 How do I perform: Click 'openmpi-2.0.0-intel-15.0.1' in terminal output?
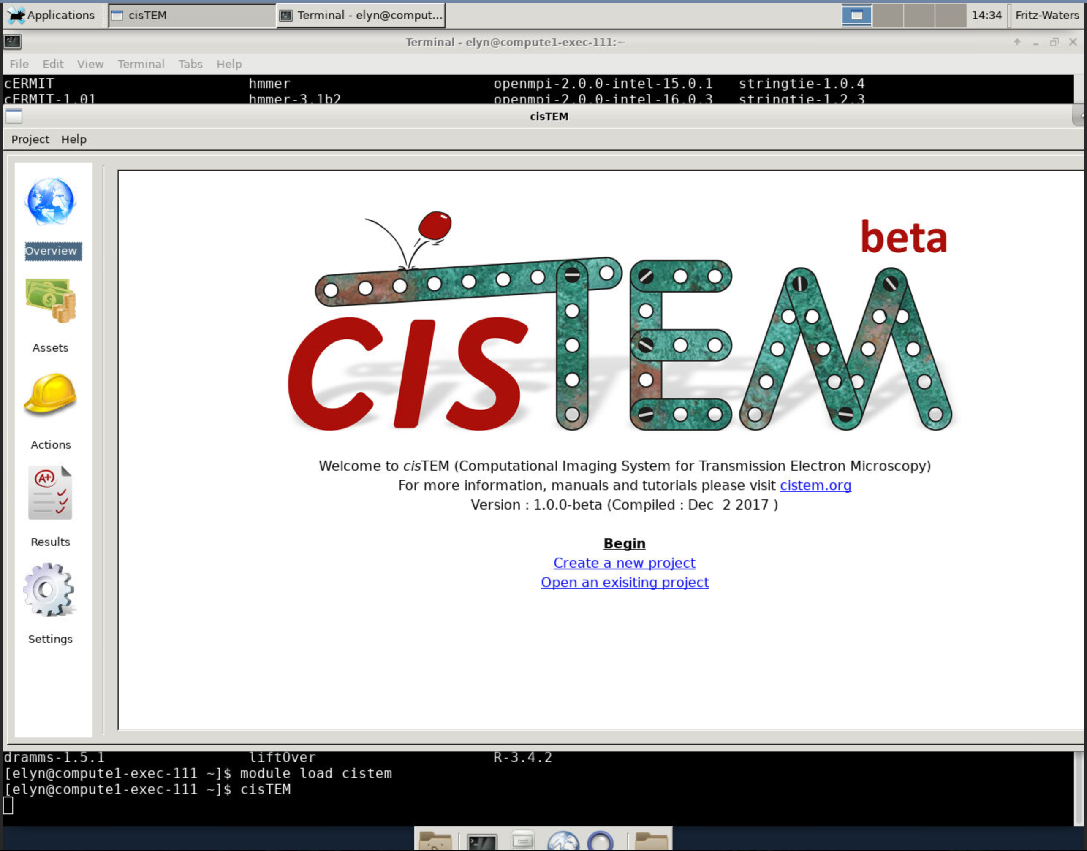(x=603, y=83)
